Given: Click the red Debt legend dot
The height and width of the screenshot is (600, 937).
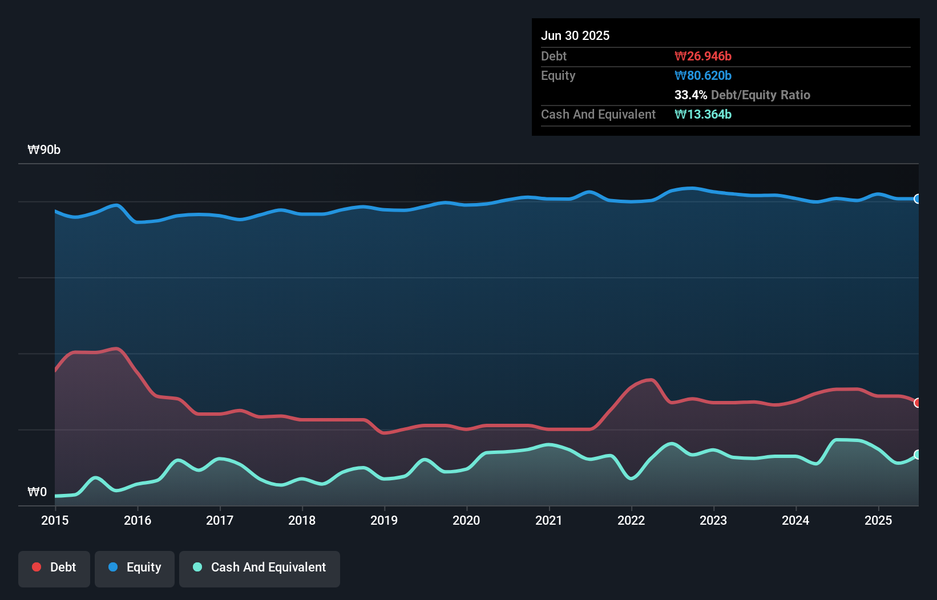Looking at the screenshot, I should click(x=37, y=567).
